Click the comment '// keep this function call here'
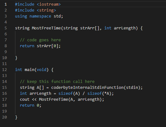The image size is (166, 127). [x=57, y=82]
